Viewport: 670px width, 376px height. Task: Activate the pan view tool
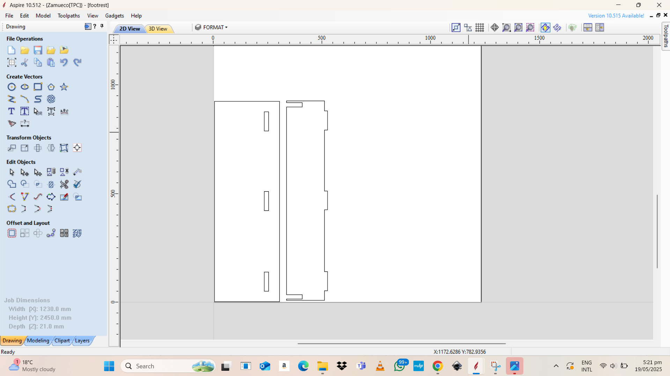pos(494,28)
